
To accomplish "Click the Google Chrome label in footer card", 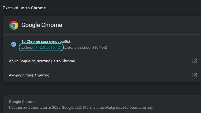I will click(x=22, y=102).
